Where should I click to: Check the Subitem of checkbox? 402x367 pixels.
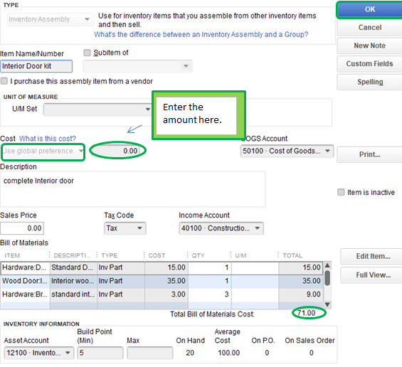click(x=88, y=53)
